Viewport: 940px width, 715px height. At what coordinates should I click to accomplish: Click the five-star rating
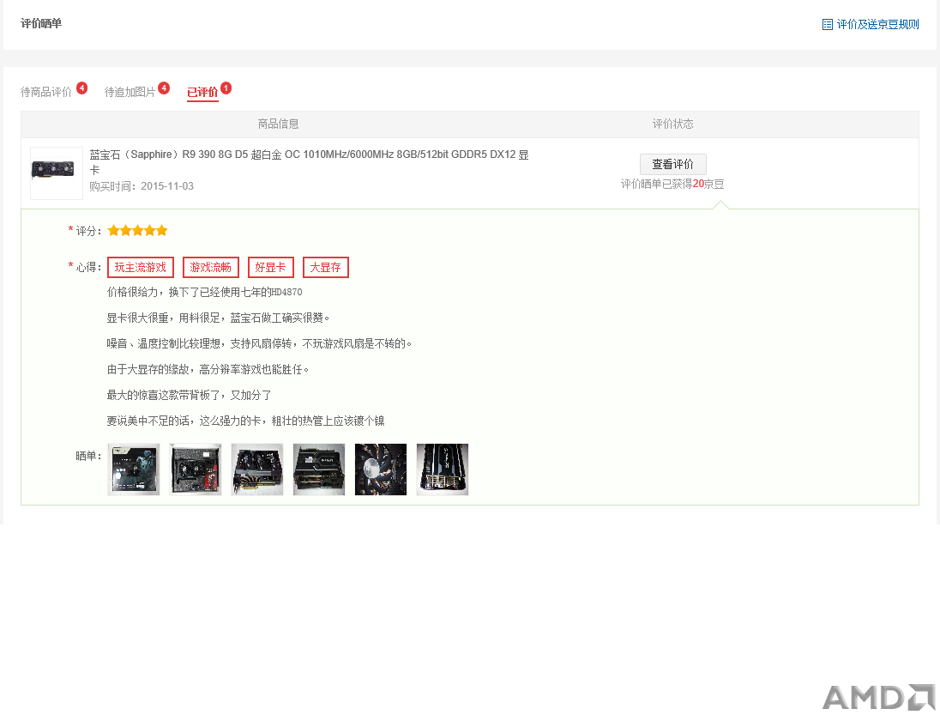point(137,230)
